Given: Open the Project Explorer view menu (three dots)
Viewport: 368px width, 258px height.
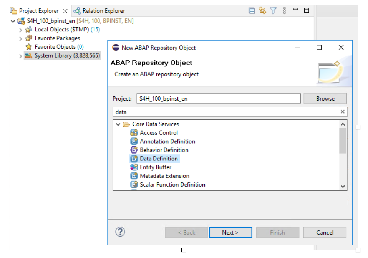Looking at the screenshot, I should click(x=284, y=10).
